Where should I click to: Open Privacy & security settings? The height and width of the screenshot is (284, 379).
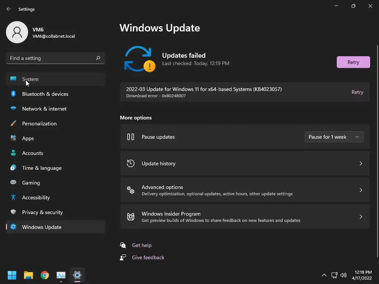coord(56,212)
